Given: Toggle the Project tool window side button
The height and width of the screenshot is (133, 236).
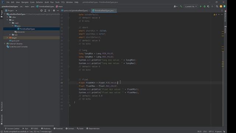Looking at the screenshot, I should [x=1, y=14].
